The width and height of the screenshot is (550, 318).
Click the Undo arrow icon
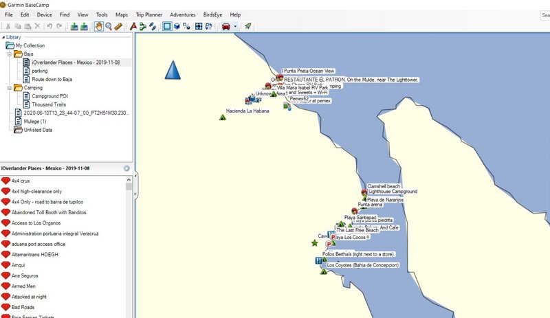click(49, 26)
